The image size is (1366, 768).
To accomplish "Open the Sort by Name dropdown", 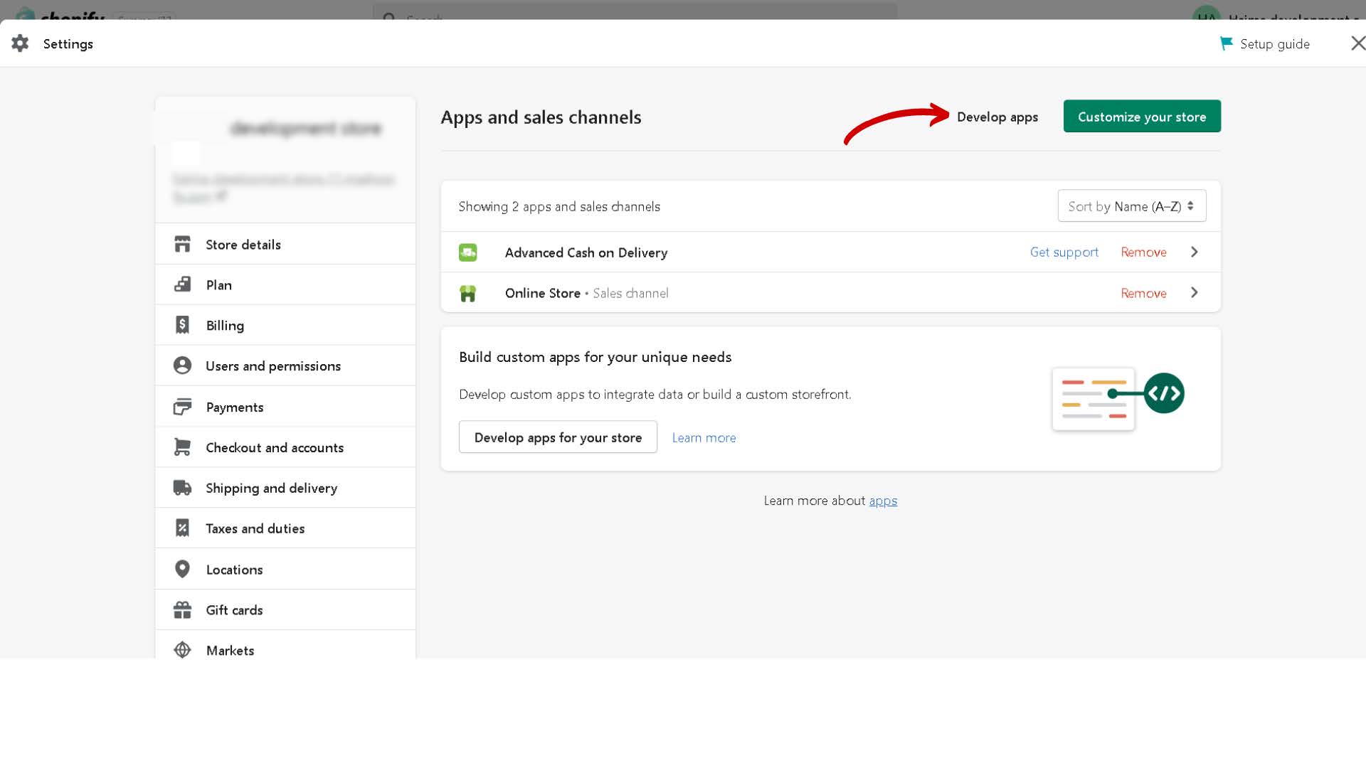I will point(1131,206).
